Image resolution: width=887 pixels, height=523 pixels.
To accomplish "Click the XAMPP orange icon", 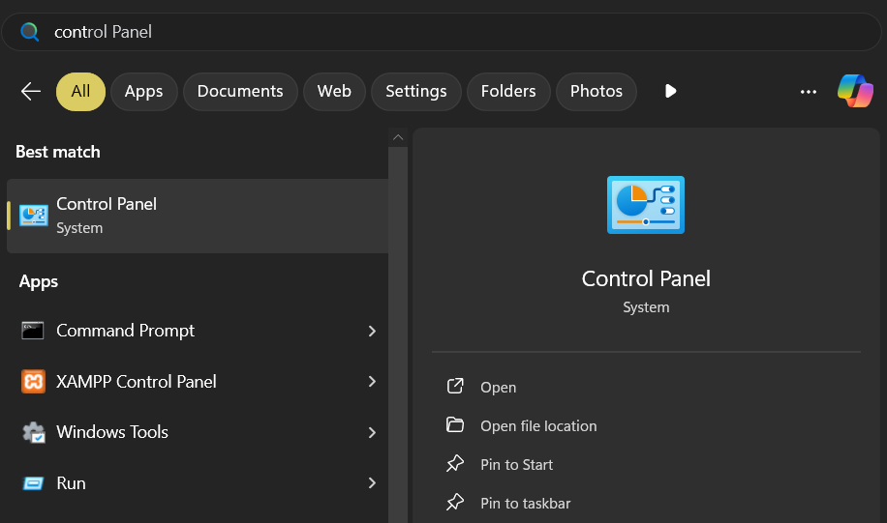I will pos(33,381).
